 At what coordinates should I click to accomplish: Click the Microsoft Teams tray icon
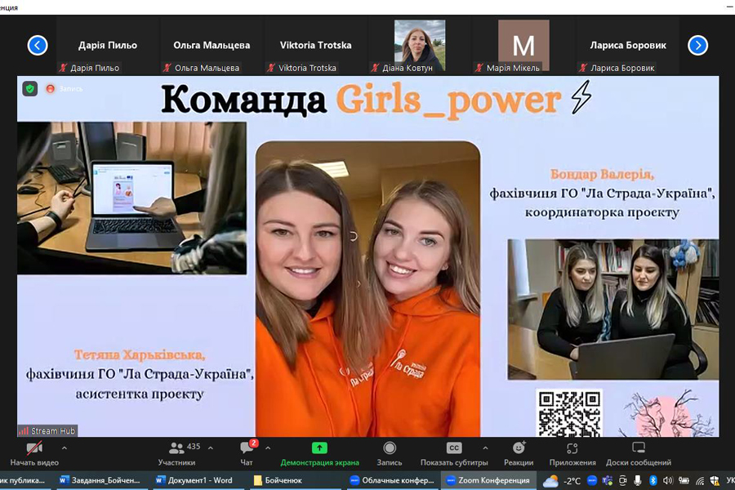point(608,481)
